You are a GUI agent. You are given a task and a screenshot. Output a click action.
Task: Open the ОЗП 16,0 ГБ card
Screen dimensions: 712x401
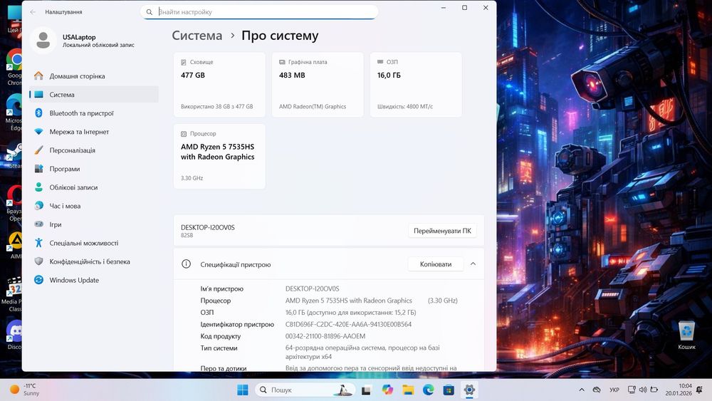click(416, 85)
